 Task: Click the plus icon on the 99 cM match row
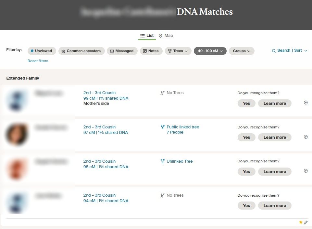306,103
